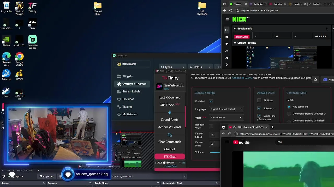This screenshot has height=187, width=334.
Task: Uncheck the Followers checkbox
Action: click(x=259, y=108)
